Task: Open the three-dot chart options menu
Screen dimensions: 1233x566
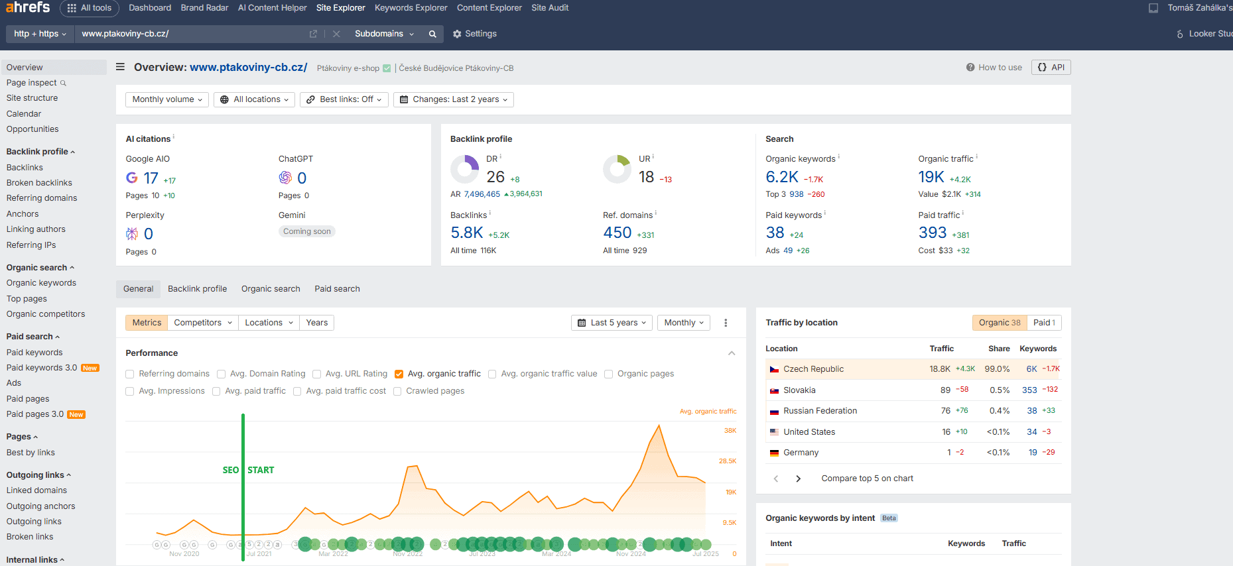Action: pos(726,323)
